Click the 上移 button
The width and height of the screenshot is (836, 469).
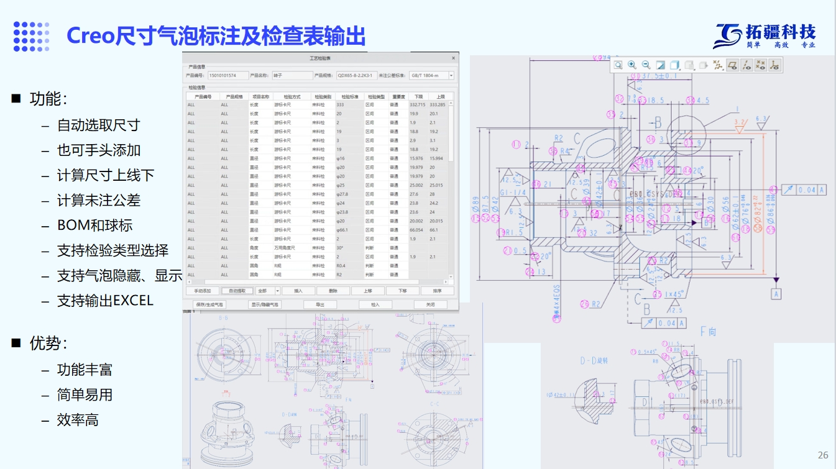pyautogui.click(x=368, y=291)
